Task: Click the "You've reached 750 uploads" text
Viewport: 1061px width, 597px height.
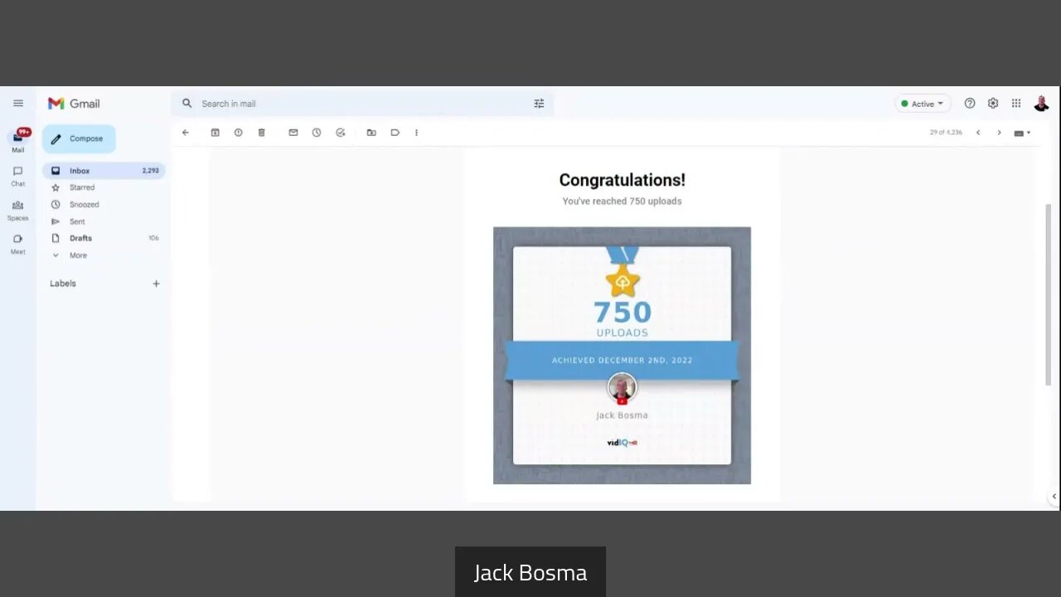Action: tap(622, 201)
